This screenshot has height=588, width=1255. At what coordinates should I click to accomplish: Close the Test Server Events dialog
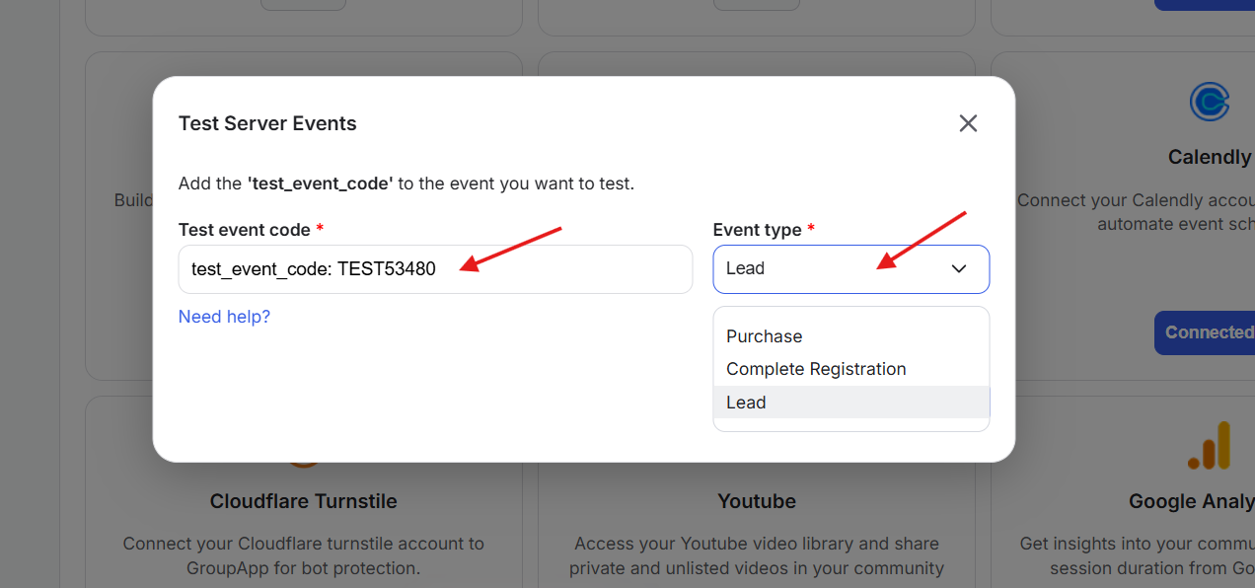click(968, 123)
